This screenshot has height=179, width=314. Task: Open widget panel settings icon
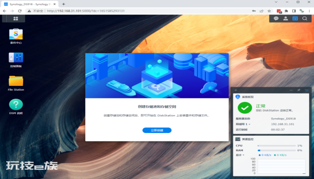pos(306,90)
